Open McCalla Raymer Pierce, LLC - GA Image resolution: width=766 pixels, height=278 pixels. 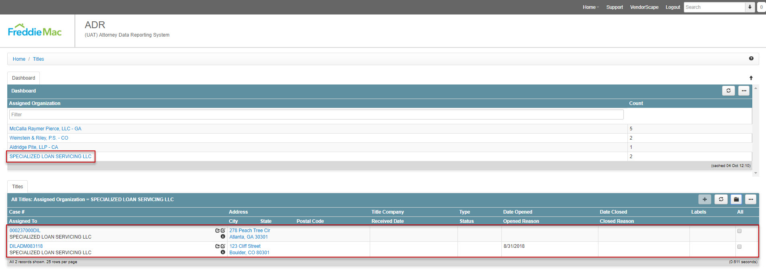pos(46,129)
